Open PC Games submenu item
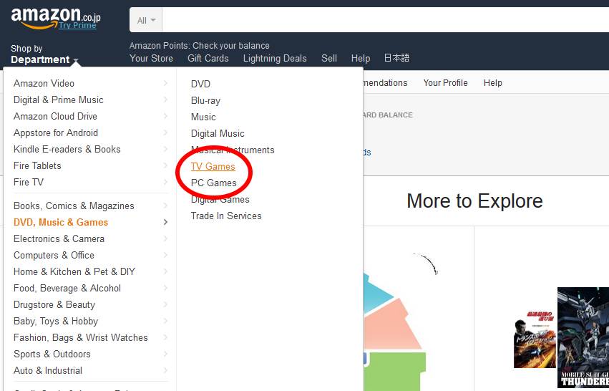This screenshot has height=391, width=609. tap(214, 183)
